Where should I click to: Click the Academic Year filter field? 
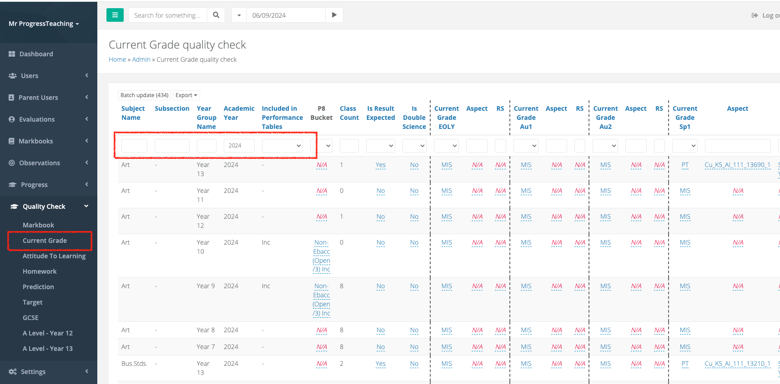tap(239, 146)
